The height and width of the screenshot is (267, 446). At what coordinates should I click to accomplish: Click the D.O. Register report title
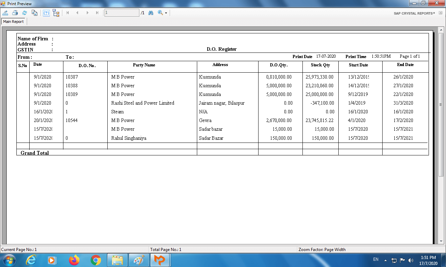click(x=222, y=49)
